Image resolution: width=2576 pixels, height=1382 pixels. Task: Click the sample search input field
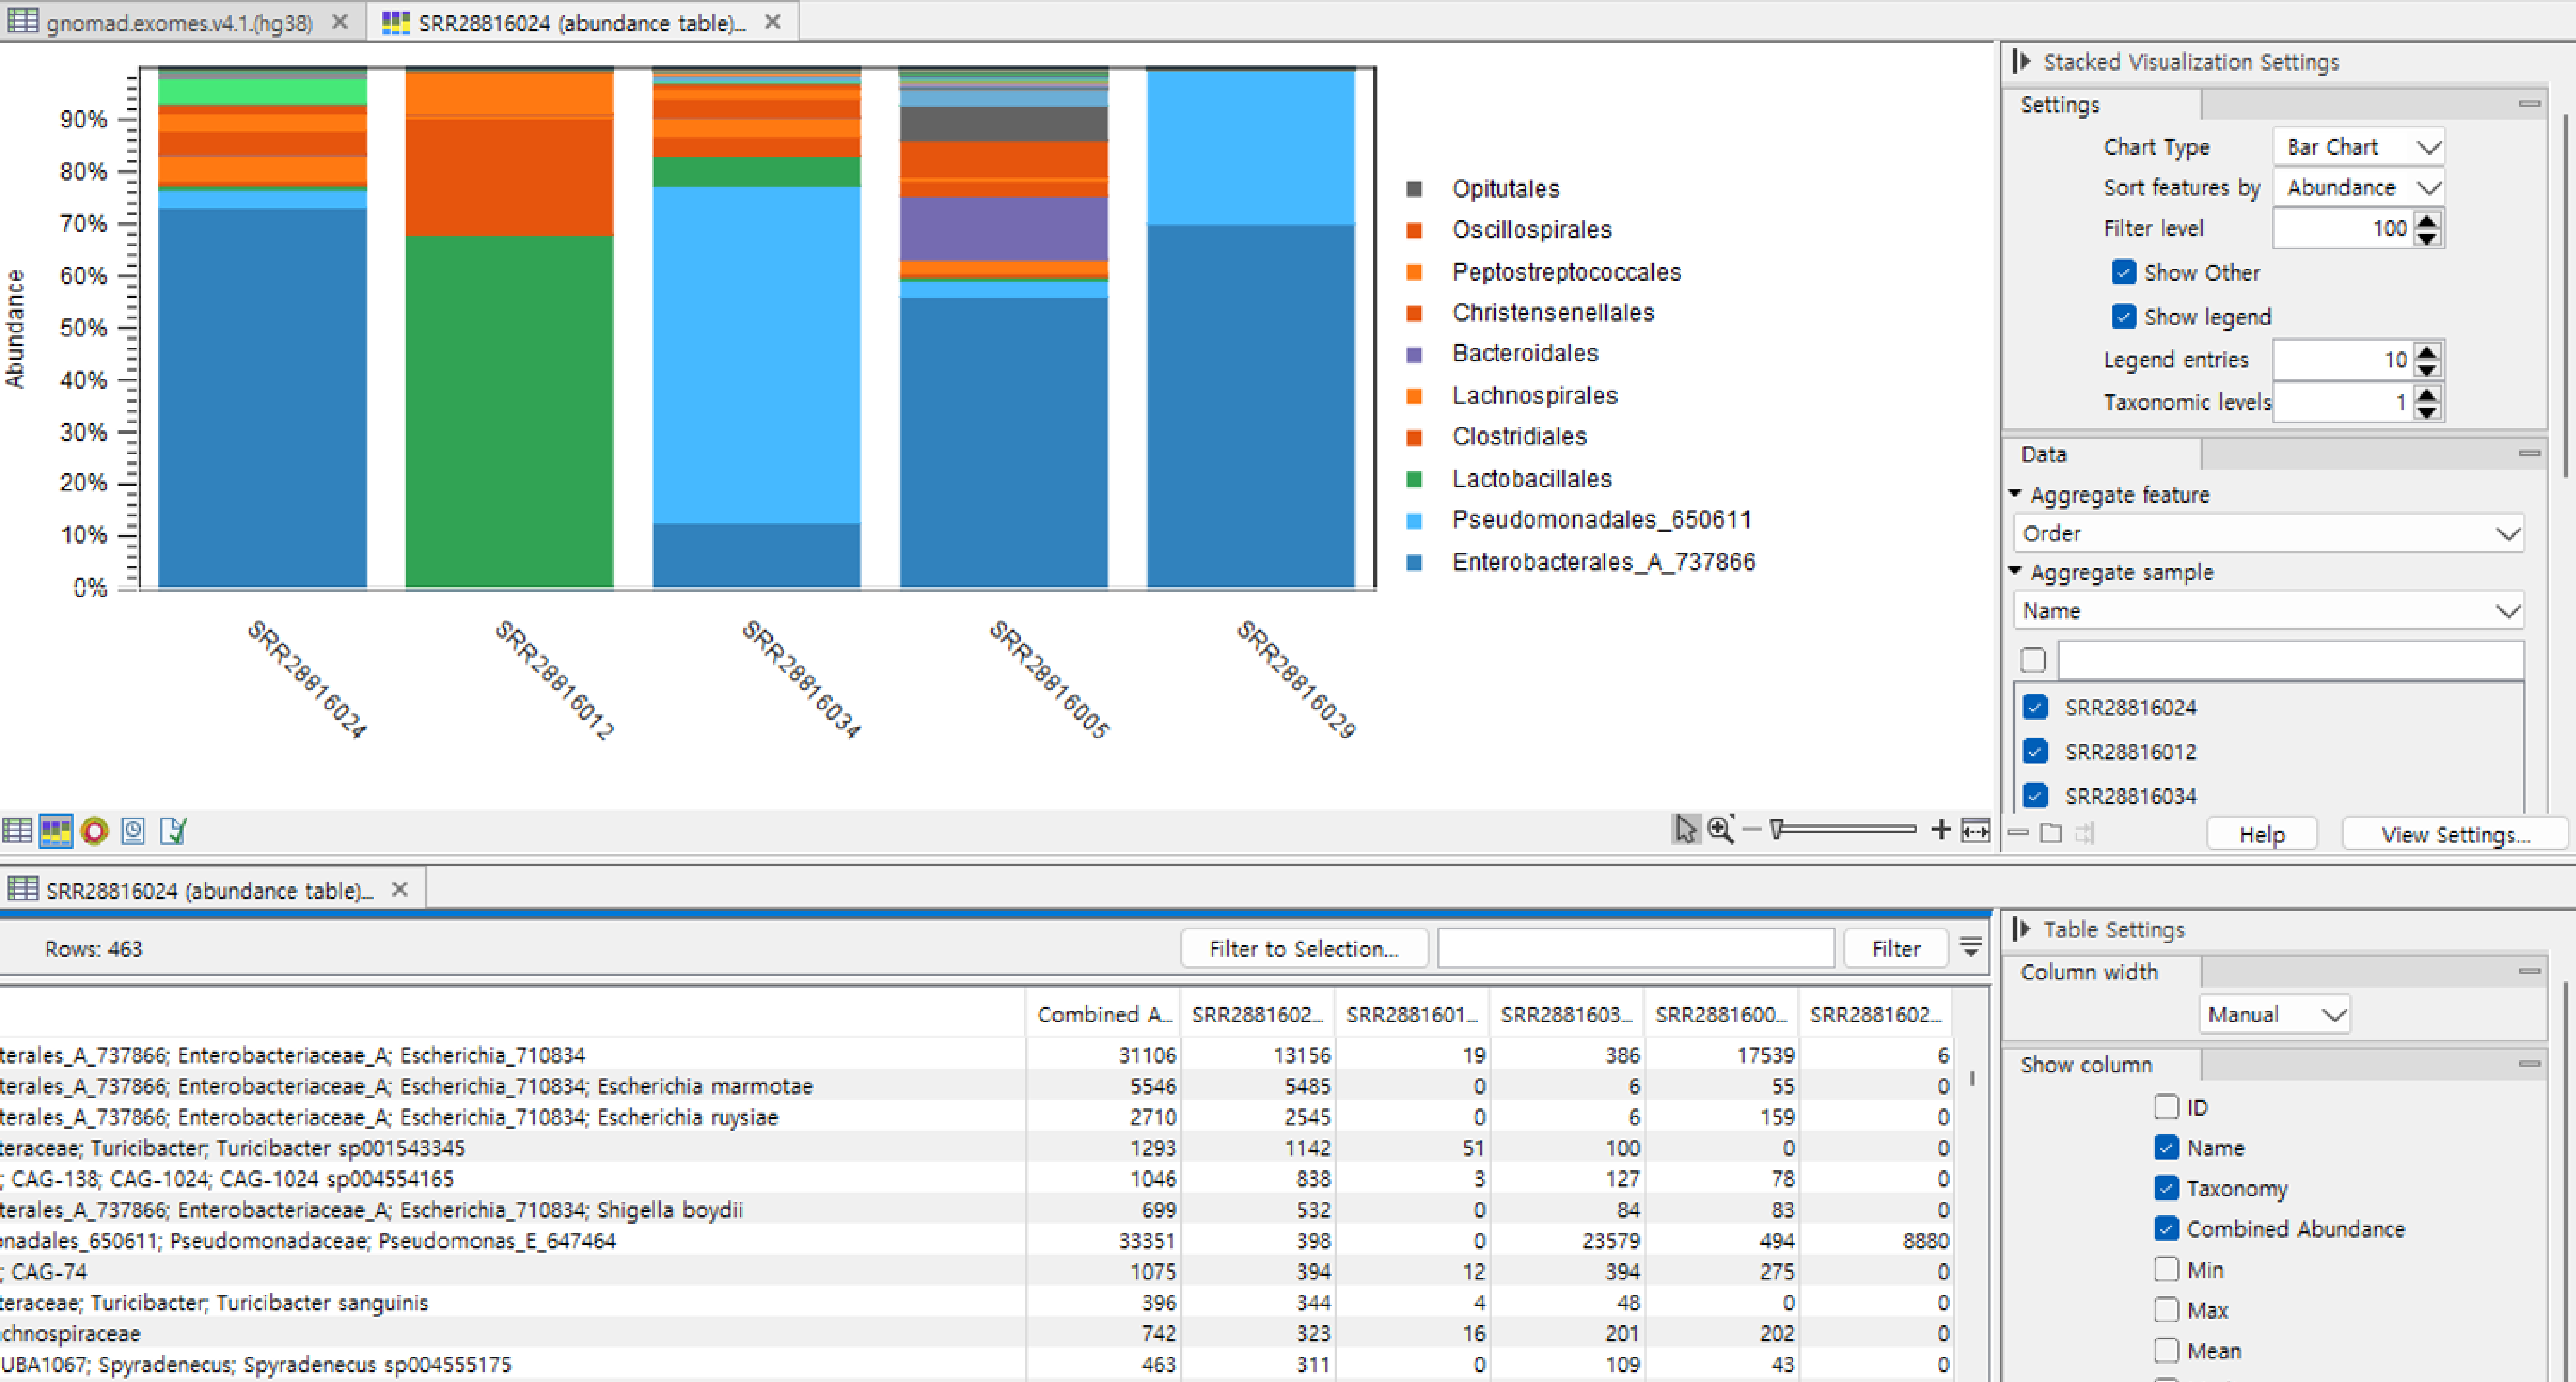(2290, 660)
